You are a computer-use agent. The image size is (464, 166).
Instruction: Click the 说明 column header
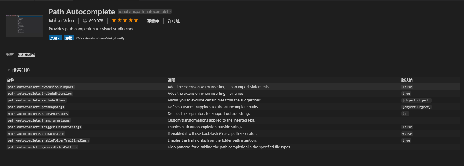[x=171, y=80]
